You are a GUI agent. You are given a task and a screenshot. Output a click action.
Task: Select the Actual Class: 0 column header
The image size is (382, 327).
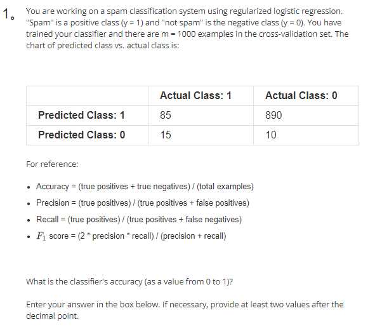(301, 95)
